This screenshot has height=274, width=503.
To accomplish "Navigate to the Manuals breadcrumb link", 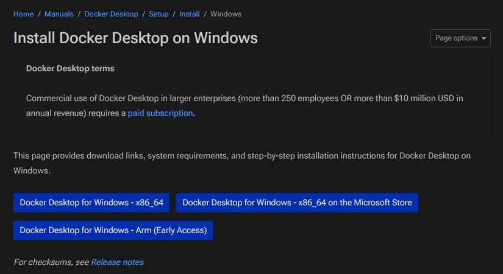I will 59,14.
